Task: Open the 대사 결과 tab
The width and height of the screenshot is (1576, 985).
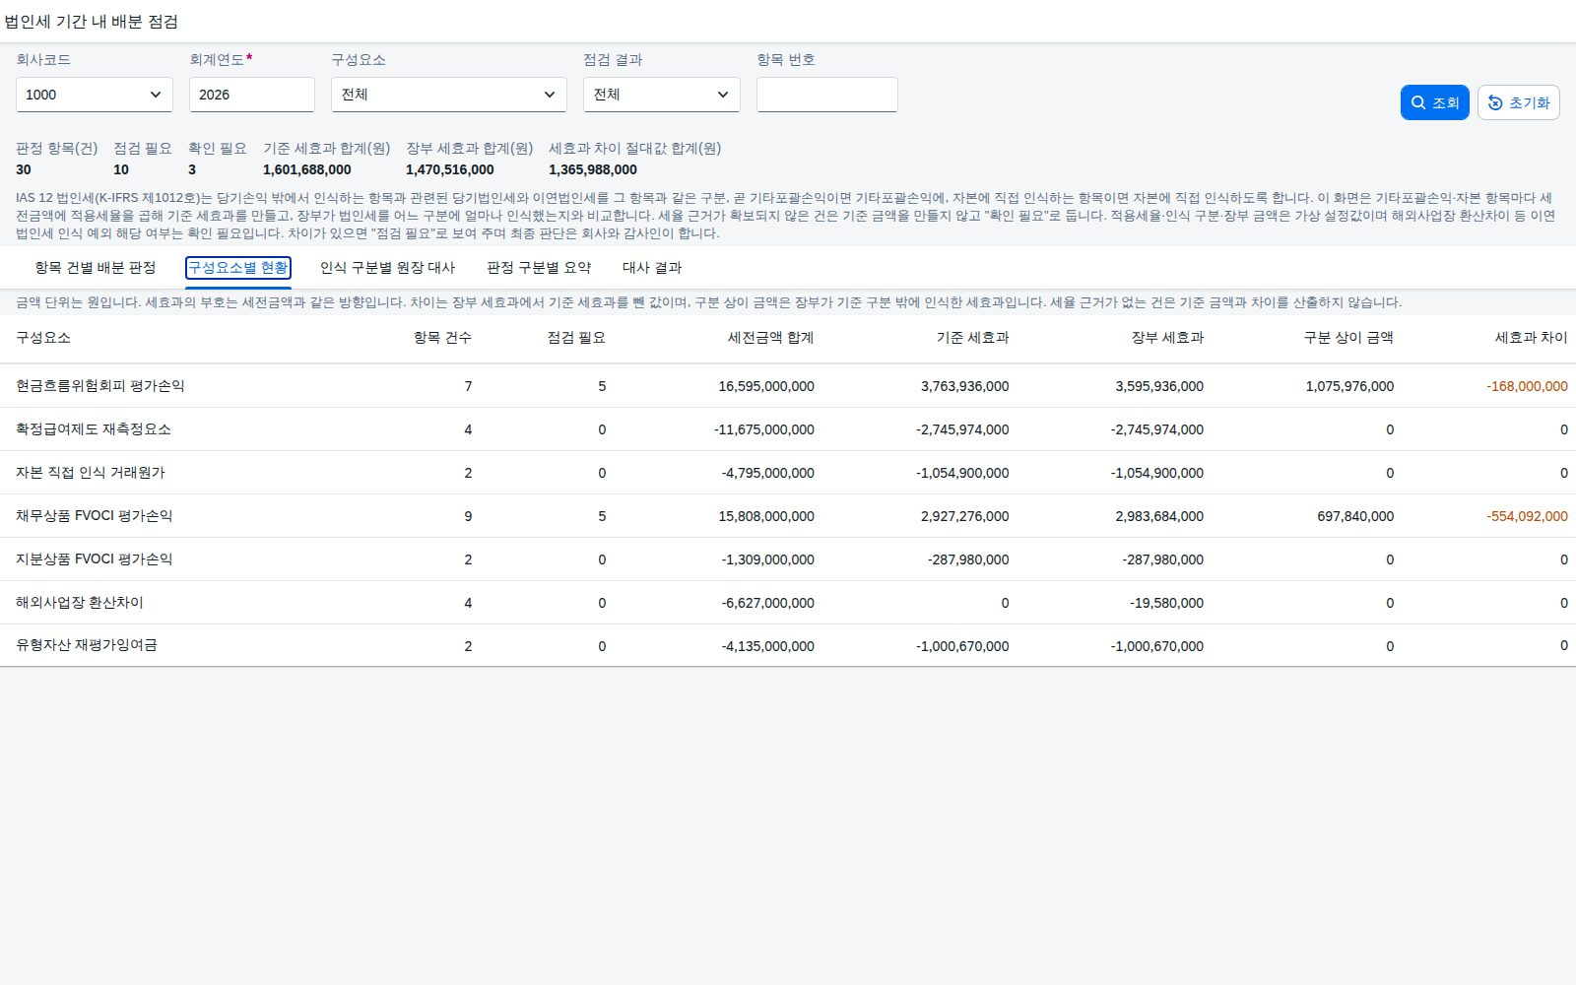Action: coord(652,268)
